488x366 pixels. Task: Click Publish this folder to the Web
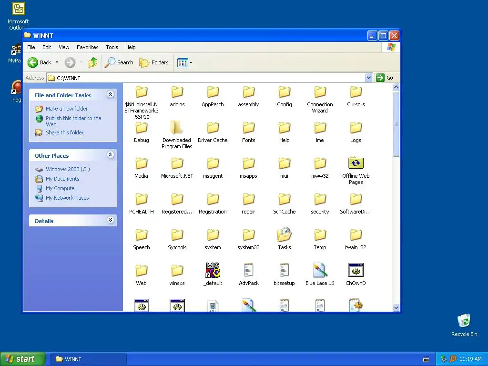[73, 122]
